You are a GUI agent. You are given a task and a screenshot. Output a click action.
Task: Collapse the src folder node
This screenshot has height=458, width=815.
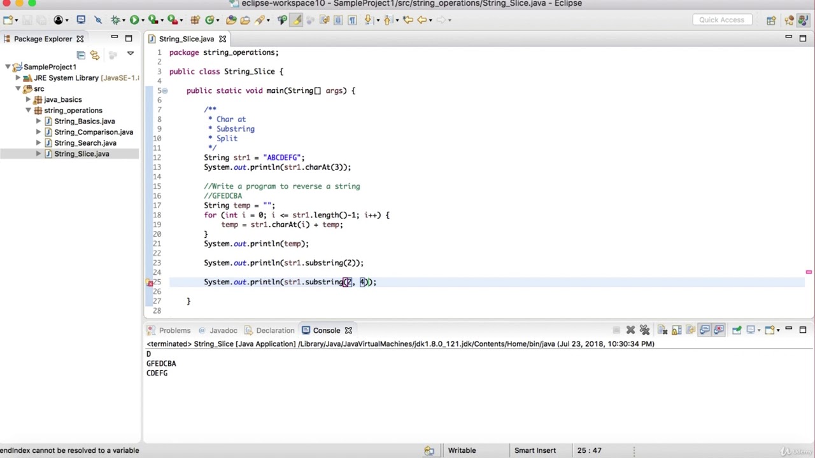click(x=18, y=88)
